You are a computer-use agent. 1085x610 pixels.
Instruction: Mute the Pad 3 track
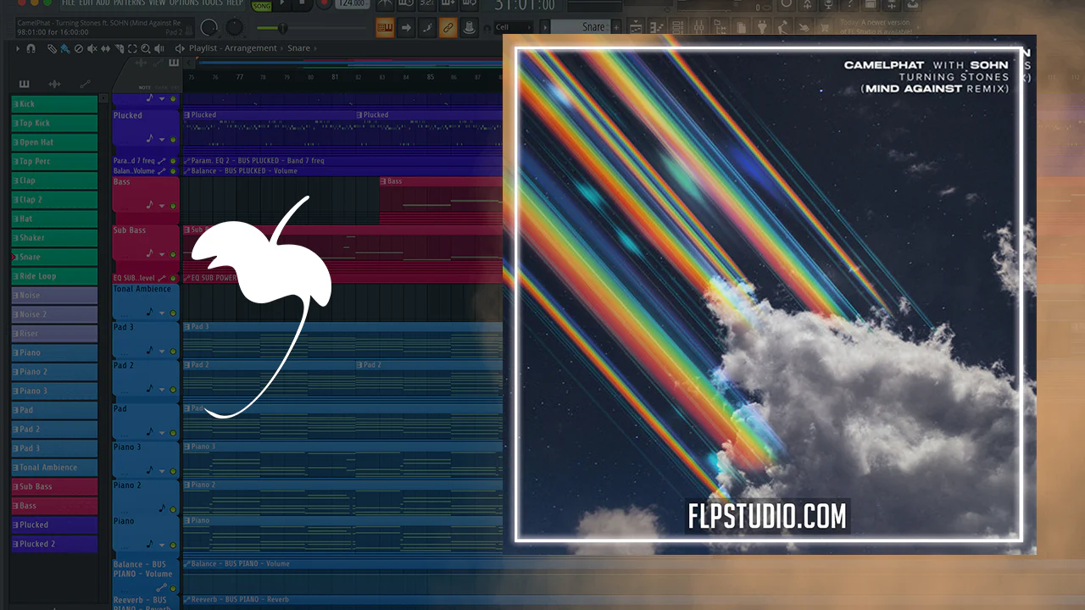[174, 351]
